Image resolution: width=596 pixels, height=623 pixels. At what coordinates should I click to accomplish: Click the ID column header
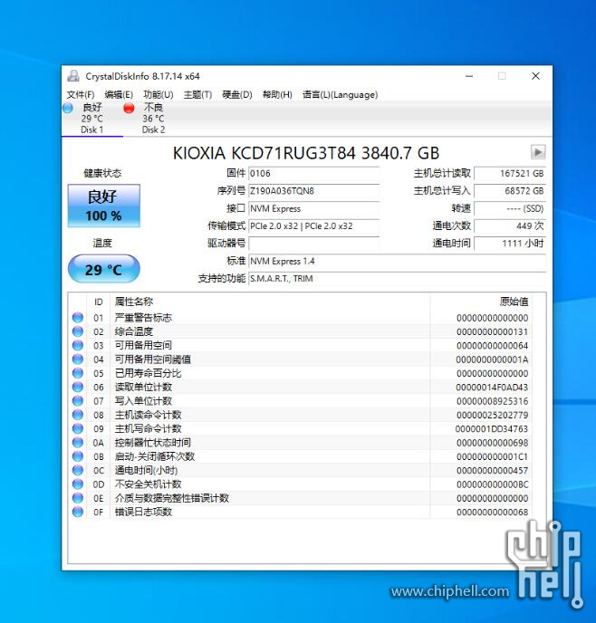(x=99, y=302)
